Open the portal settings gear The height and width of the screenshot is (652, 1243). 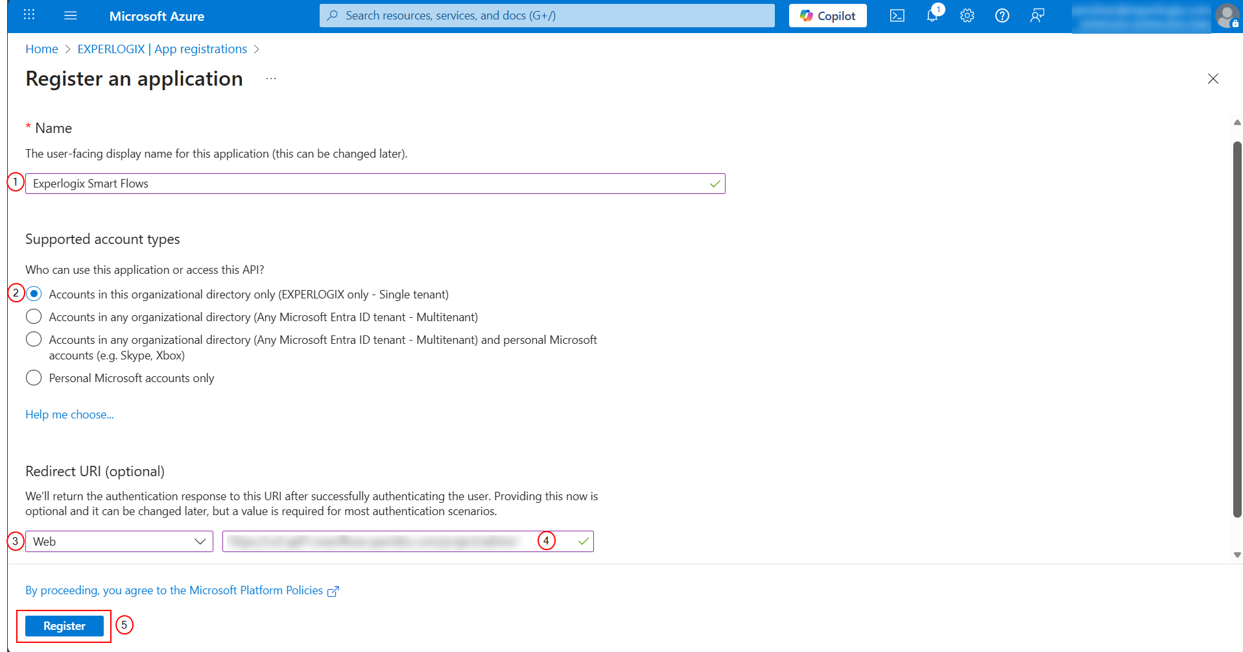click(967, 16)
